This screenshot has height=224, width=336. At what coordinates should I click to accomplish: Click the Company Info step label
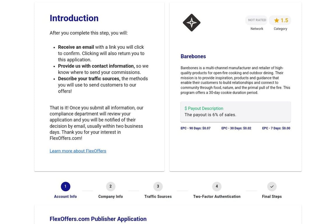tap(111, 197)
